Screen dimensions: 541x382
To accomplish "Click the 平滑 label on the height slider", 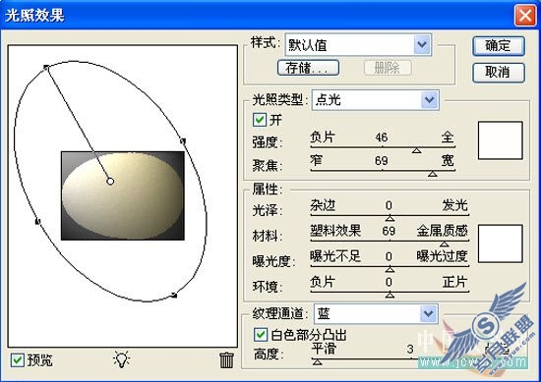I will (x=324, y=349).
